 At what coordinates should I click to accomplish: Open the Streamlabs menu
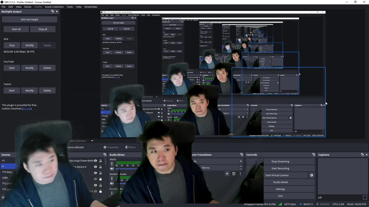(91, 7)
